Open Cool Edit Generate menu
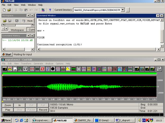165x123 pixels. pos(38,63)
